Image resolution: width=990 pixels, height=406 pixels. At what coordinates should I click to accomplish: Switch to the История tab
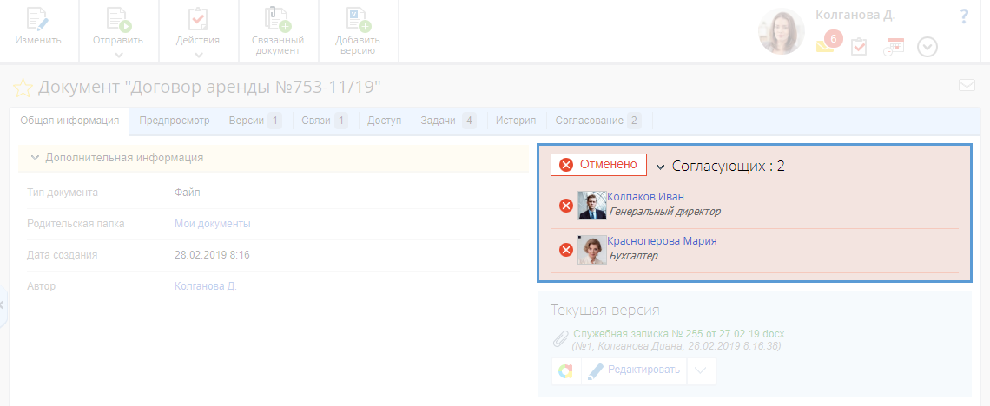pos(516,121)
